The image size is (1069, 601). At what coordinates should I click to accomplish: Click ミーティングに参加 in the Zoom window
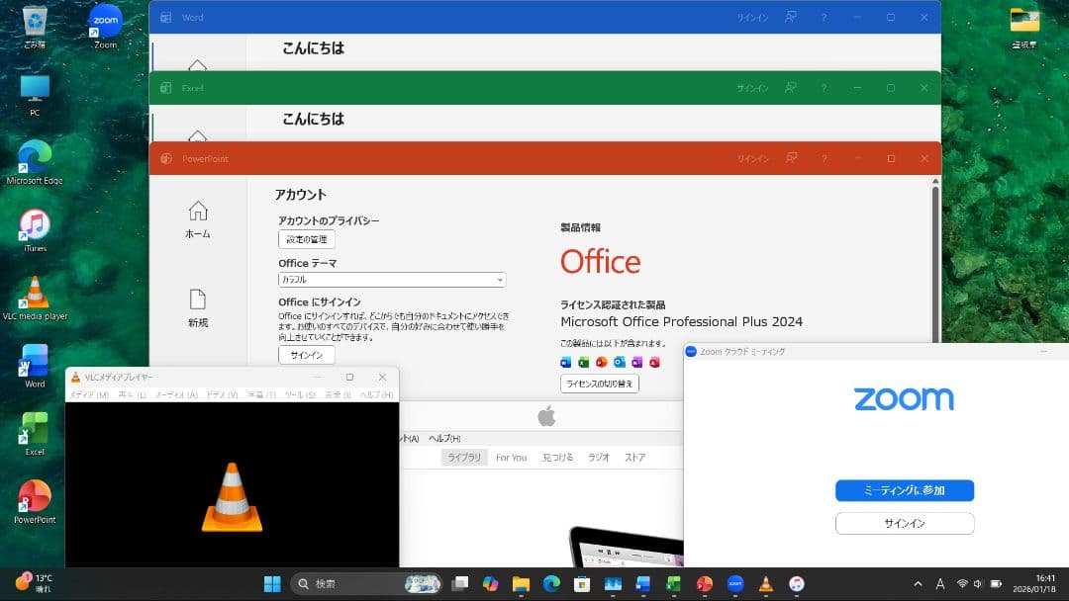coord(904,490)
